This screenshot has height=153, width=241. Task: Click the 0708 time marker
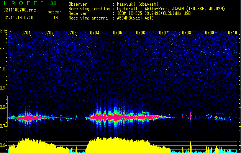pos(187,33)
